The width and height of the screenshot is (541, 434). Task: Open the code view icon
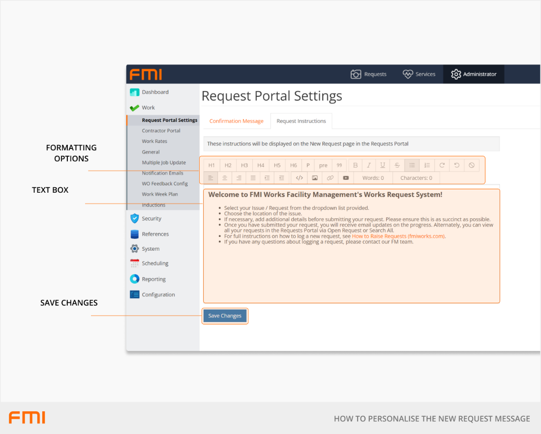[299, 178]
